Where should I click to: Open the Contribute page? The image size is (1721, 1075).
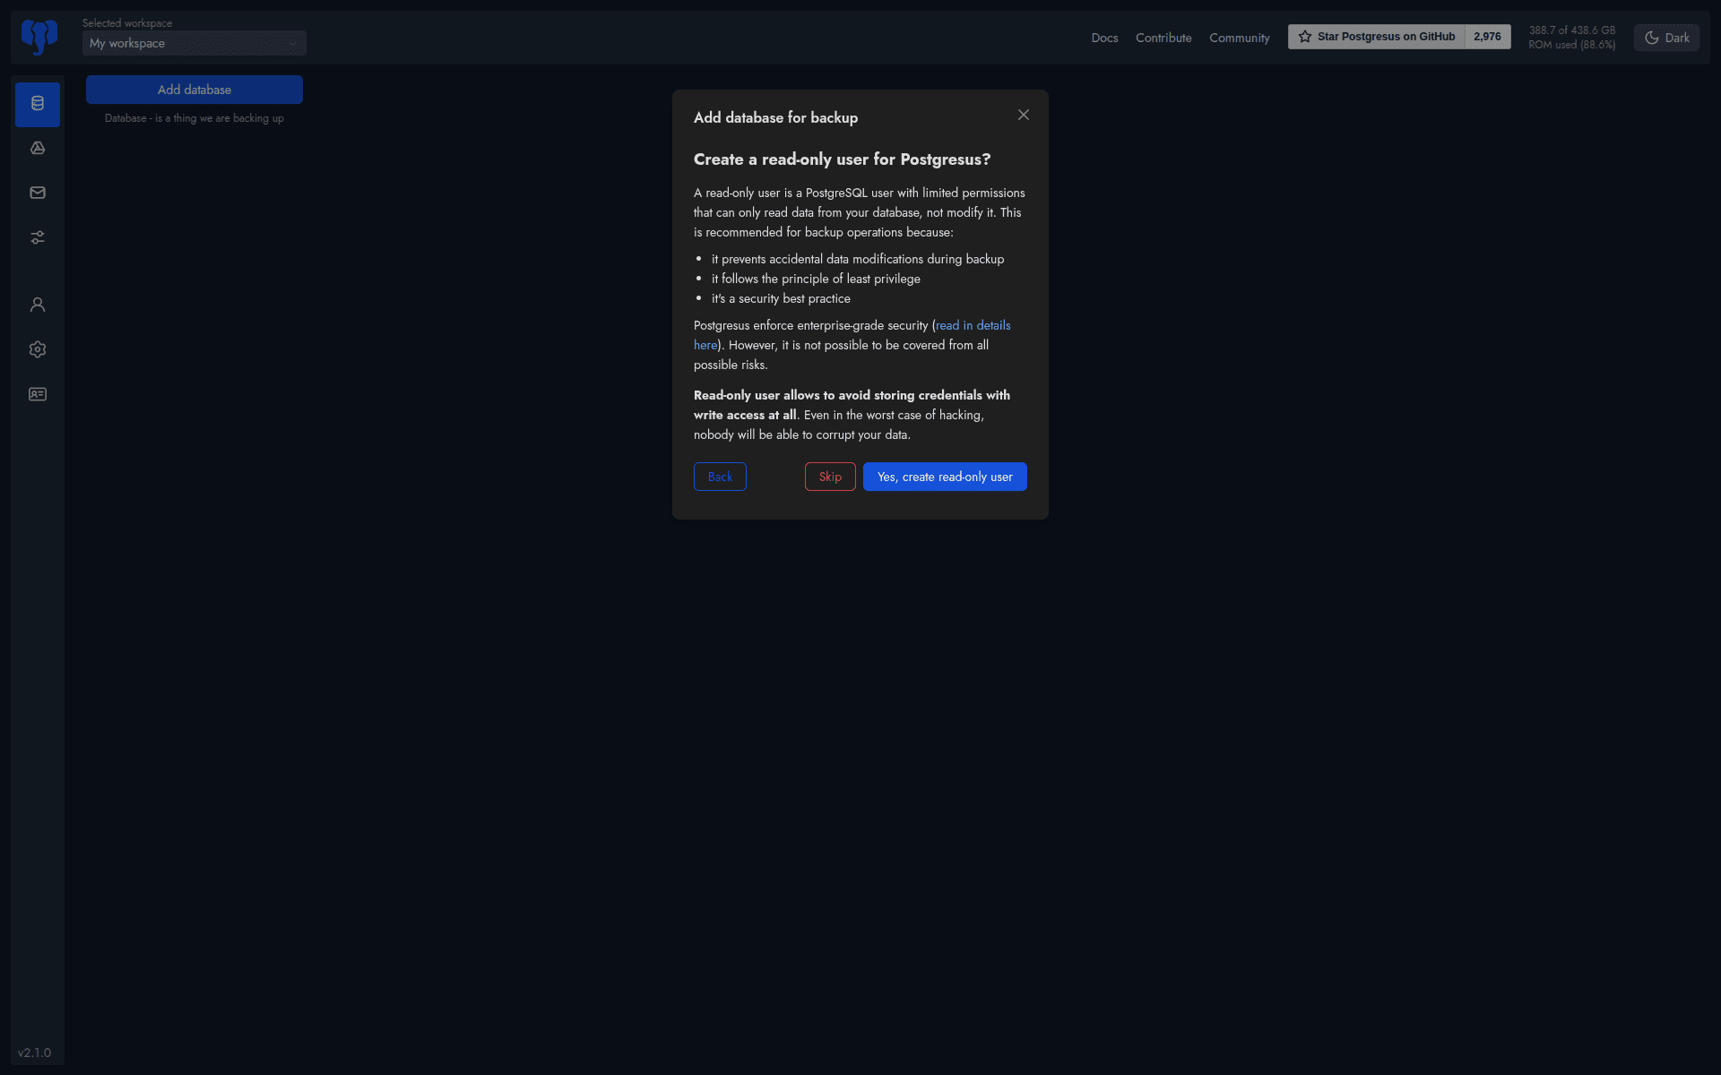[1163, 37]
